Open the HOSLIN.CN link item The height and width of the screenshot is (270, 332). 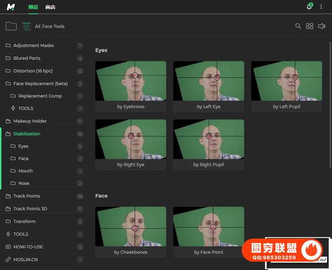tap(25, 260)
